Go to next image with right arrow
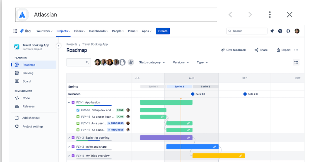311x162 pixels. (250, 15)
